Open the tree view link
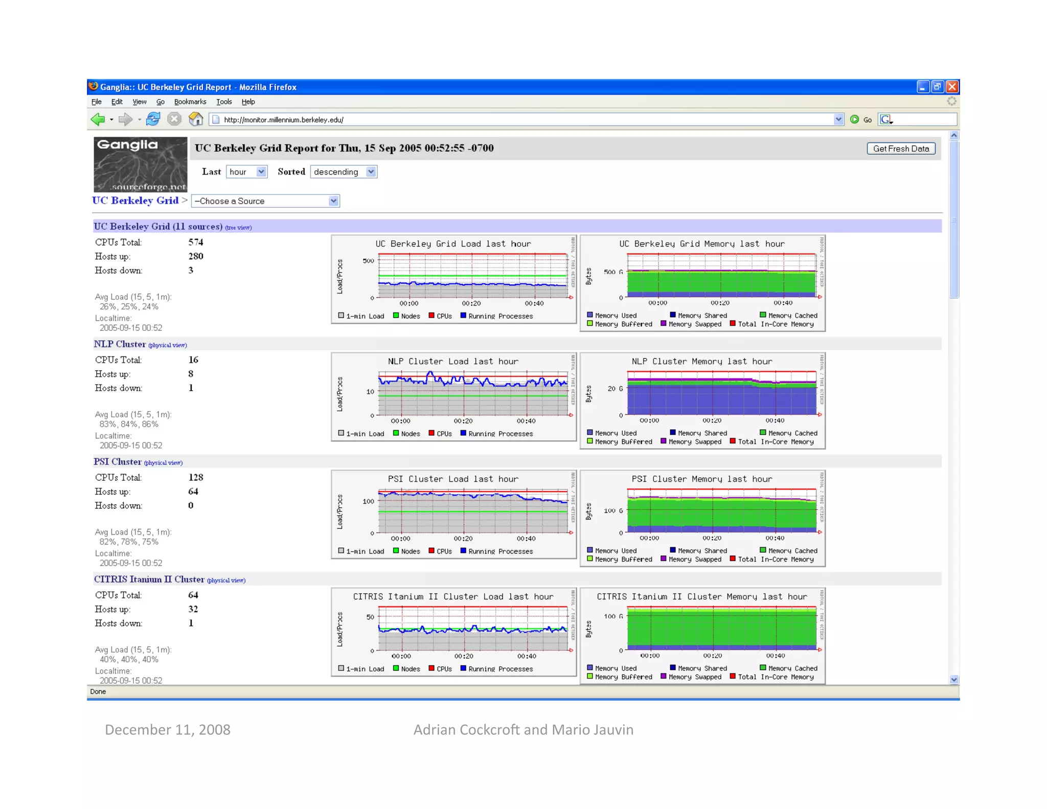 [x=238, y=228]
